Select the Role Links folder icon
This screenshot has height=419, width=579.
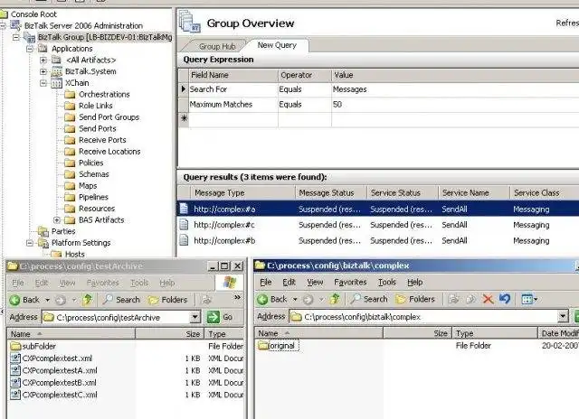[70, 107]
